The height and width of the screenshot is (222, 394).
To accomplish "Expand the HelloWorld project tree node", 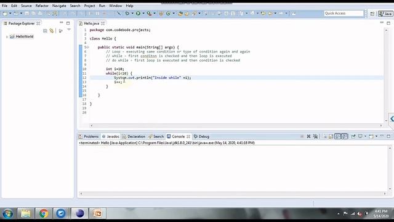I will click(x=7, y=37).
